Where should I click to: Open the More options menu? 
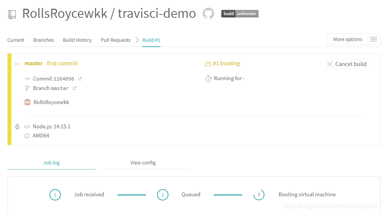point(348,39)
